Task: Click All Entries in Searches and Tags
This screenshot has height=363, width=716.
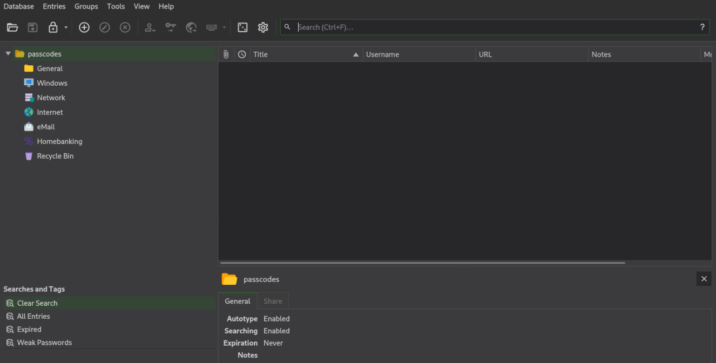Action: point(33,317)
